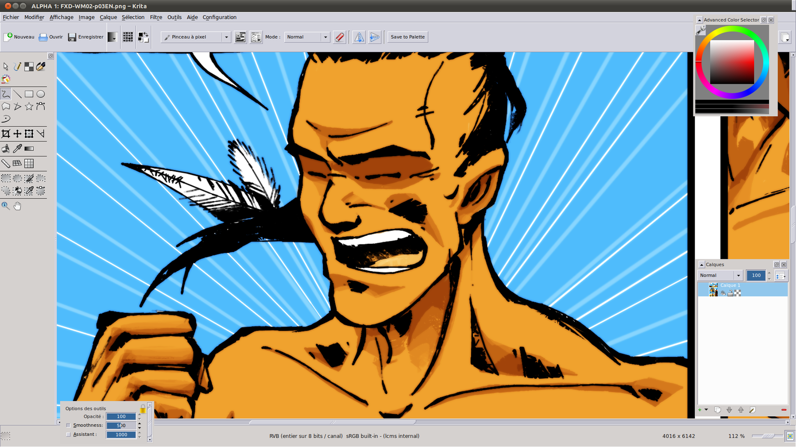Click the Enregistrer button

[86, 37]
